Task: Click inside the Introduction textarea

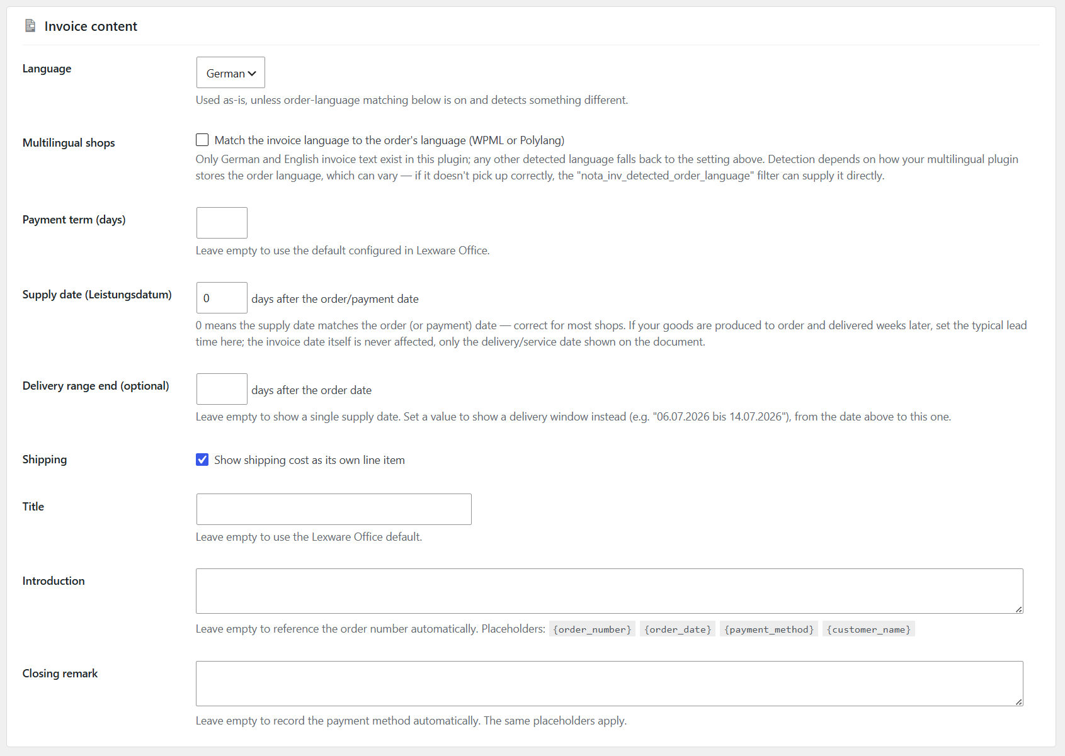Action: [609, 591]
